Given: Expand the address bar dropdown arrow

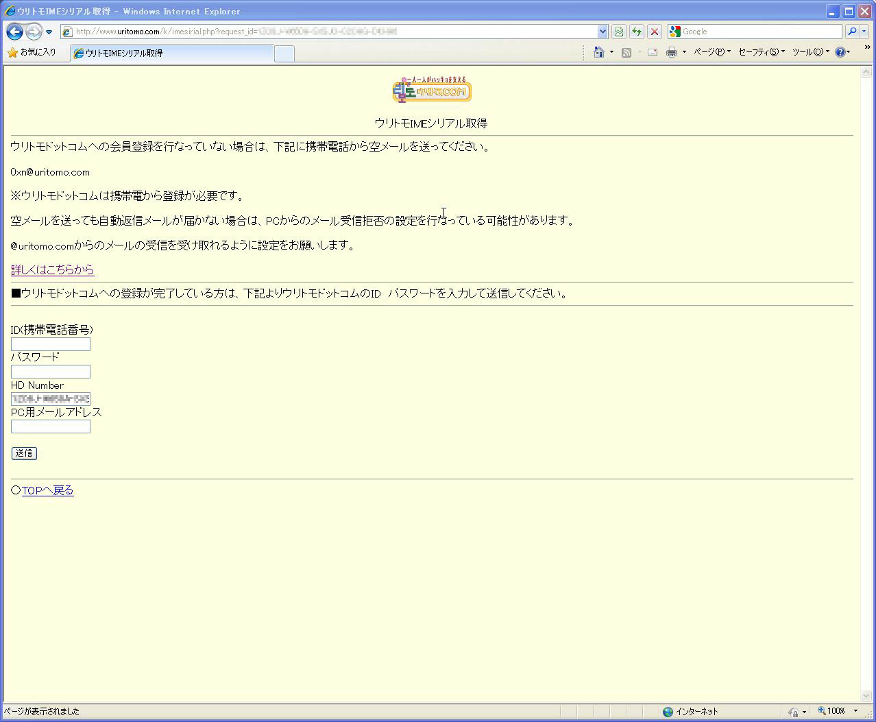Looking at the screenshot, I should (603, 32).
